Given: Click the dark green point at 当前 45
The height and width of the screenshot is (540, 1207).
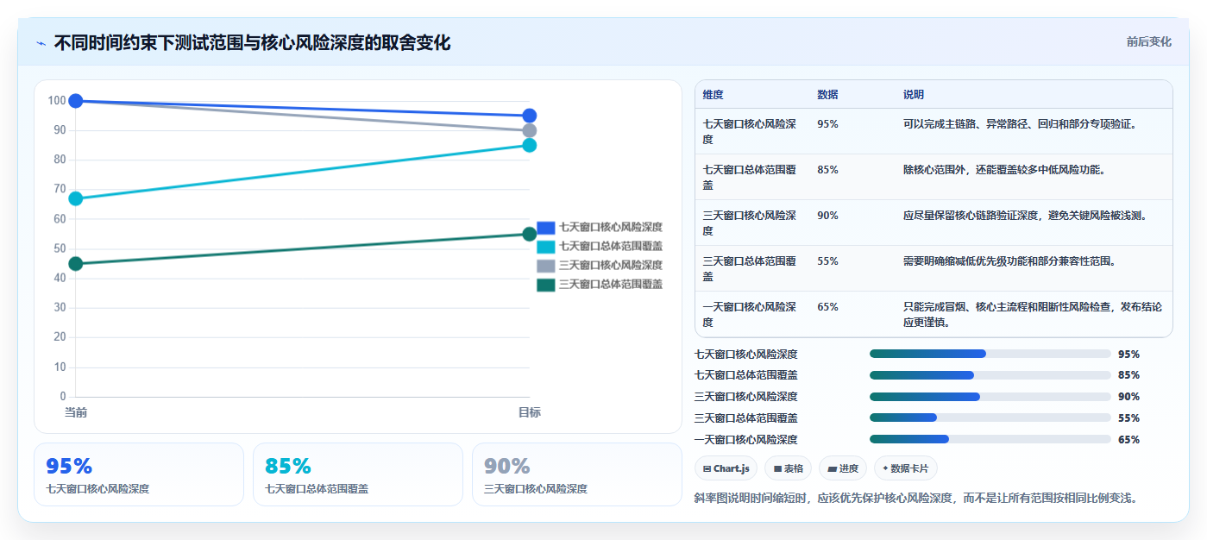Looking at the screenshot, I should coord(76,264).
